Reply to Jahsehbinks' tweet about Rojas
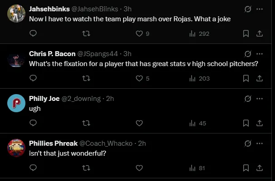The height and width of the screenshot is (181, 275). (33, 33)
